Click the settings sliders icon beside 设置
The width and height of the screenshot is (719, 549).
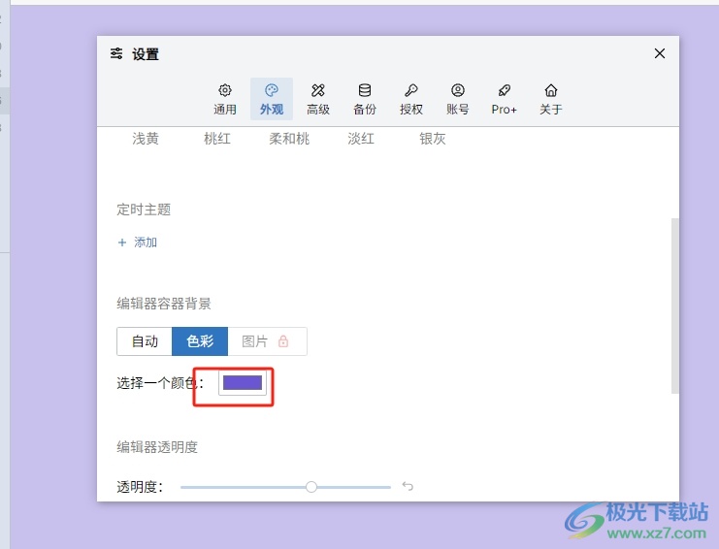[x=116, y=53]
